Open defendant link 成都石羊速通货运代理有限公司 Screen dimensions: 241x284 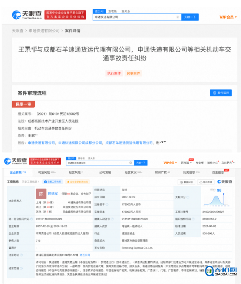coord(129,143)
